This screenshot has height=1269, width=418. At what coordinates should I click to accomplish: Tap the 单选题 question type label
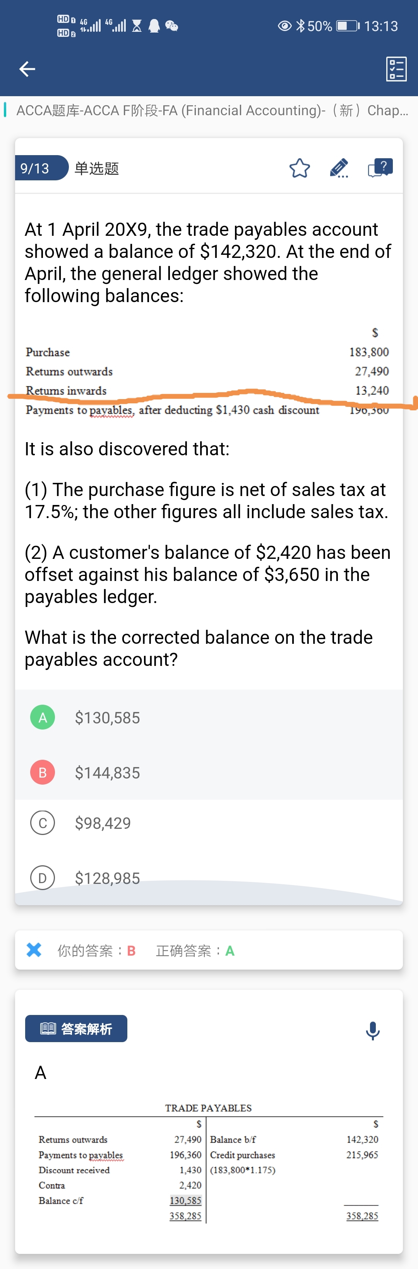point(96,168)
